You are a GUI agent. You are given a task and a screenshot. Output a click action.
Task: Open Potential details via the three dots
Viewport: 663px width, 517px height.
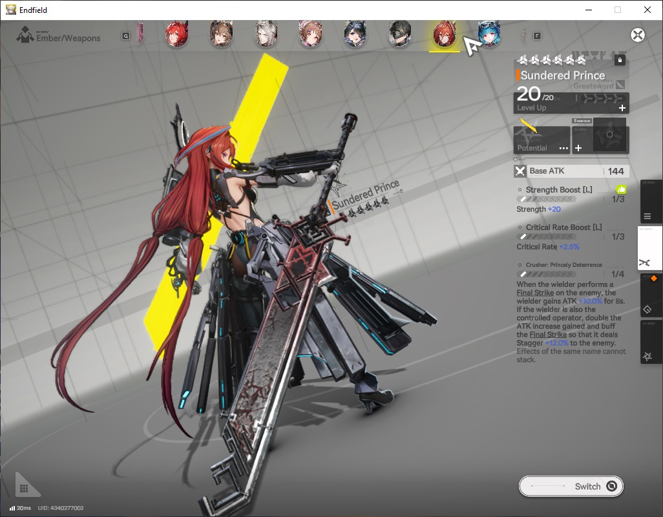click(x=563, y=148)
